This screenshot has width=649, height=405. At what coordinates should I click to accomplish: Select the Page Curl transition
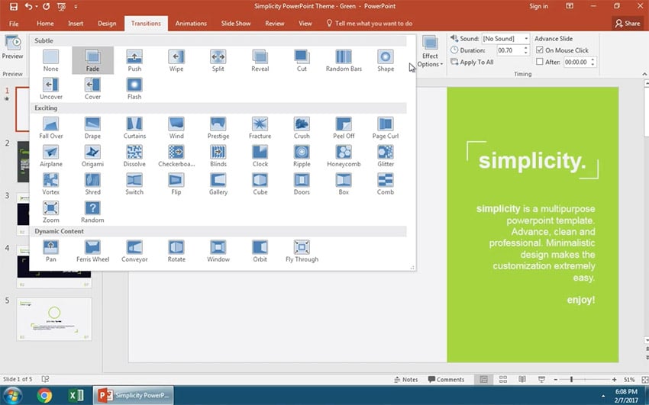pos(386,127)
